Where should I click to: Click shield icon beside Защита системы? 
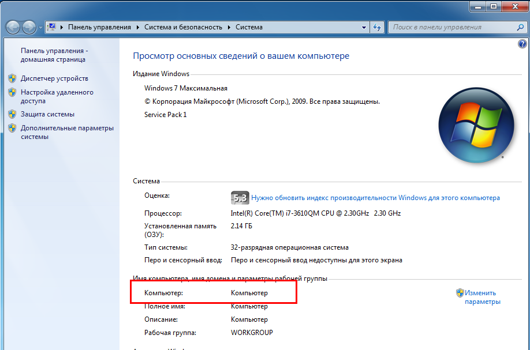(x=12, y=114)
